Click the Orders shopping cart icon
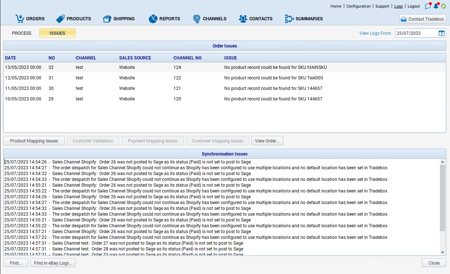 pyautogui.click(x=20, y=18)
